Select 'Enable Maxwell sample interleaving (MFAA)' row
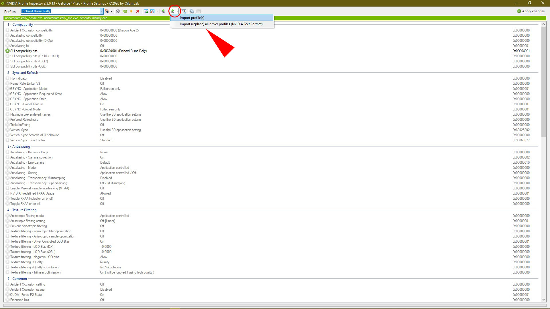 [272, 188]
